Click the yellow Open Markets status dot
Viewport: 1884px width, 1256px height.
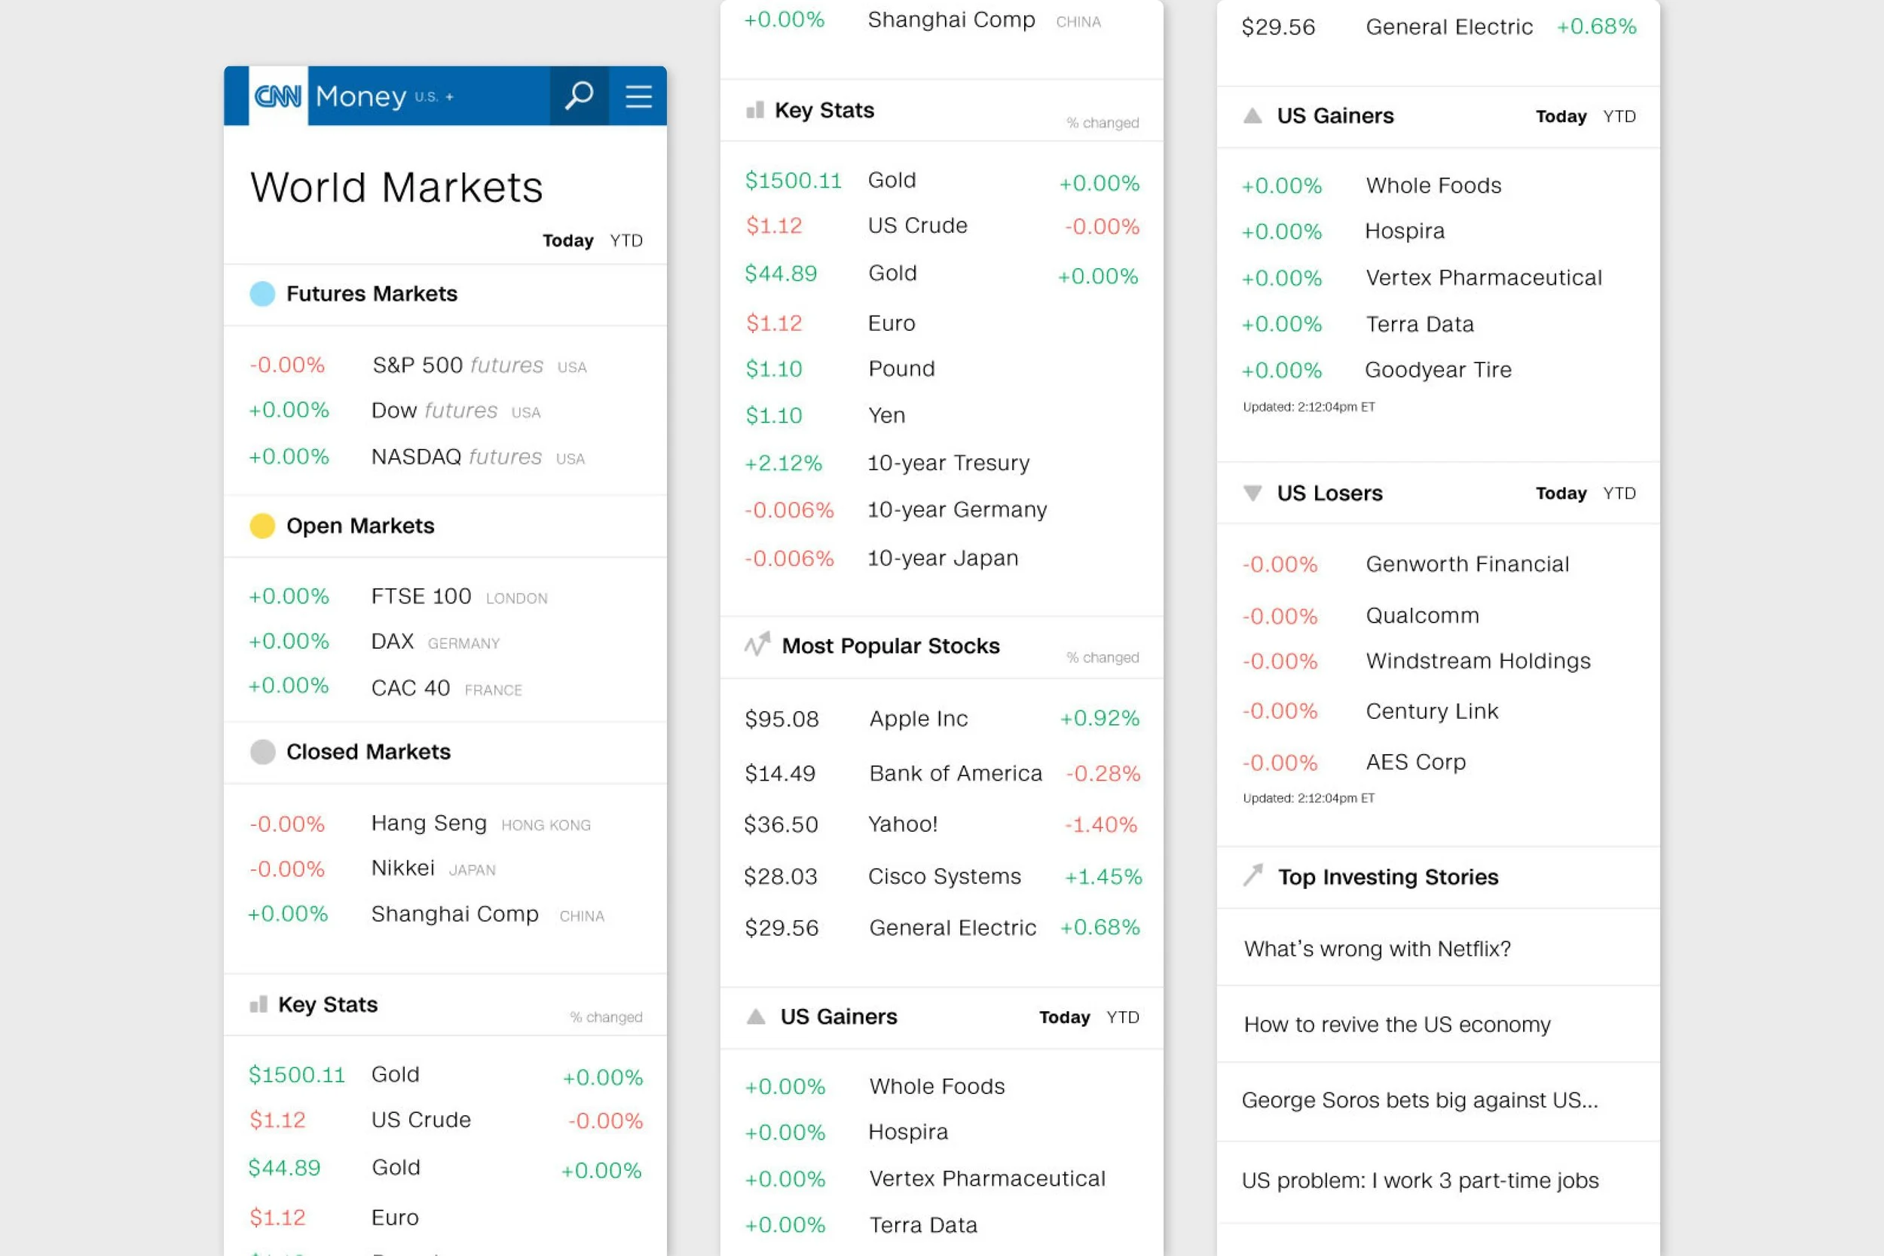262,525
